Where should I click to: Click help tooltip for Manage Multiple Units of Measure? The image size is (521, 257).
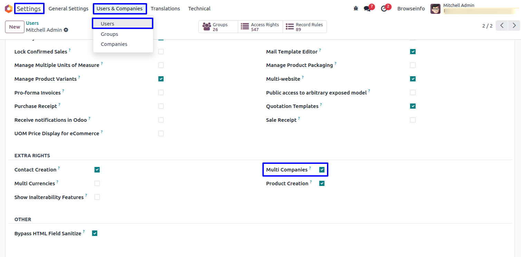click(x=102, y=63)
